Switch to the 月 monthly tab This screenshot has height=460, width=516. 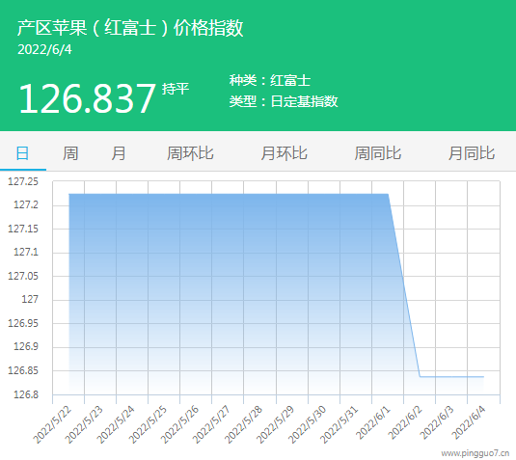click(119, 153)
